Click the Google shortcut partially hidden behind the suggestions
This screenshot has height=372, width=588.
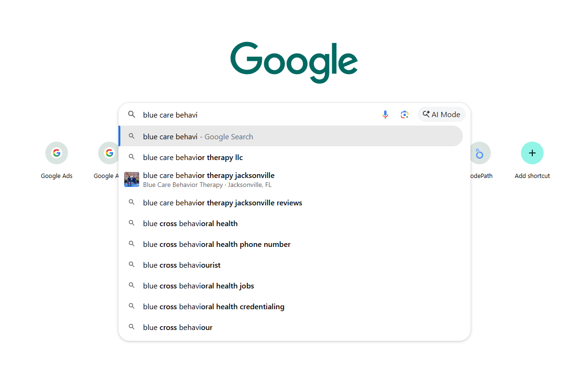pos(108,153)
